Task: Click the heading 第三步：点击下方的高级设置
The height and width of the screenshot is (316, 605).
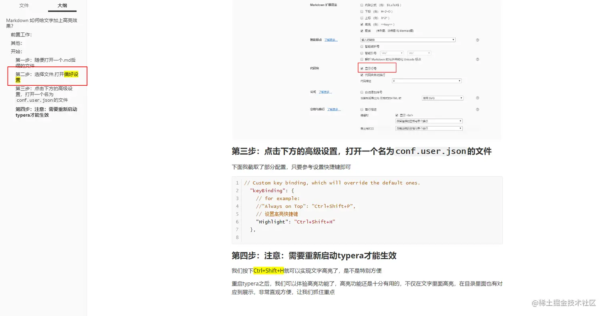Action: coord(361,151)
